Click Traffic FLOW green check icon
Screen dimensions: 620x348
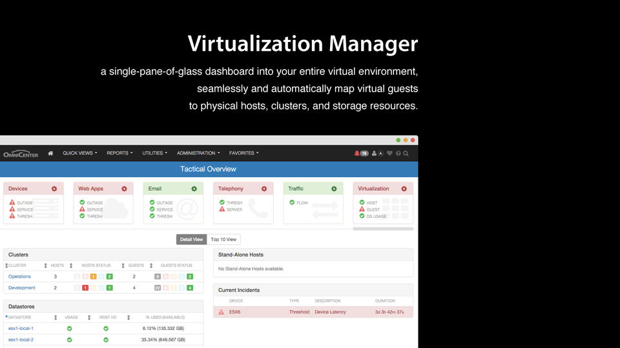pyautogui.click(x=292, y=202)
